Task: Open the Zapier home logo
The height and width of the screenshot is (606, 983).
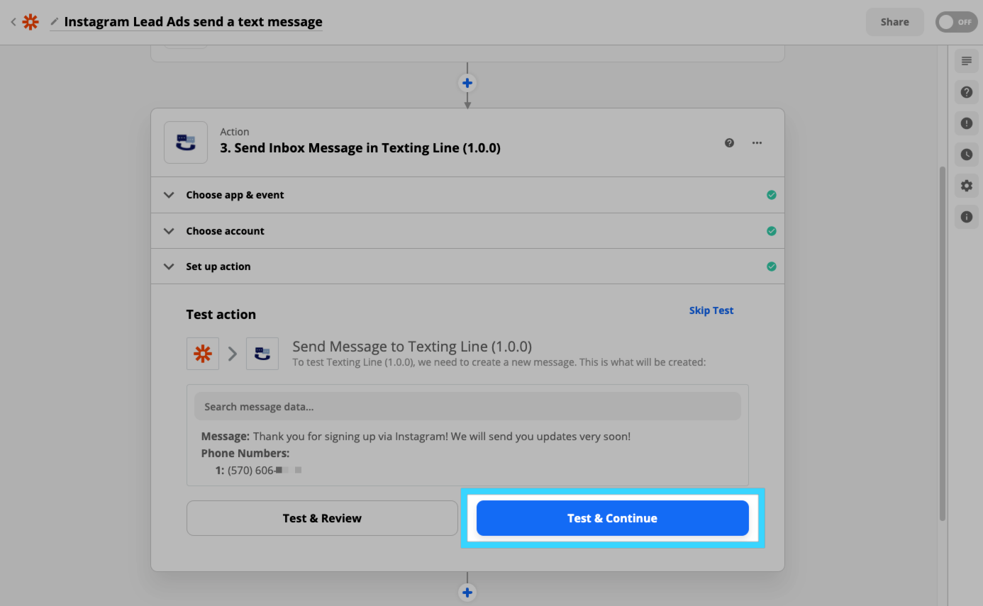Action: 30,22
